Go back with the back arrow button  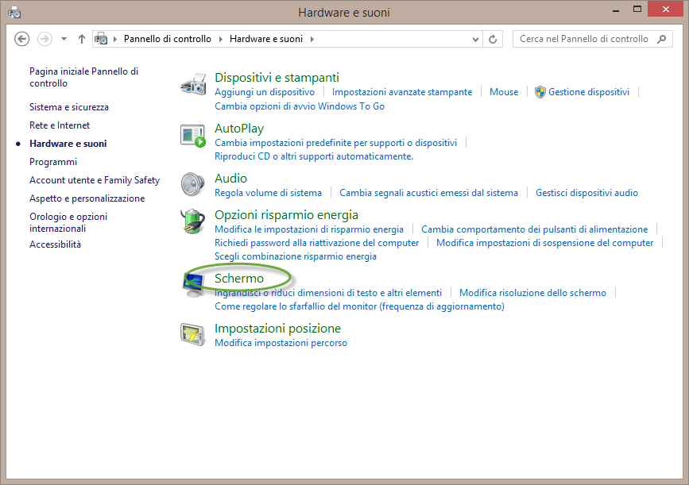(22, 39)
